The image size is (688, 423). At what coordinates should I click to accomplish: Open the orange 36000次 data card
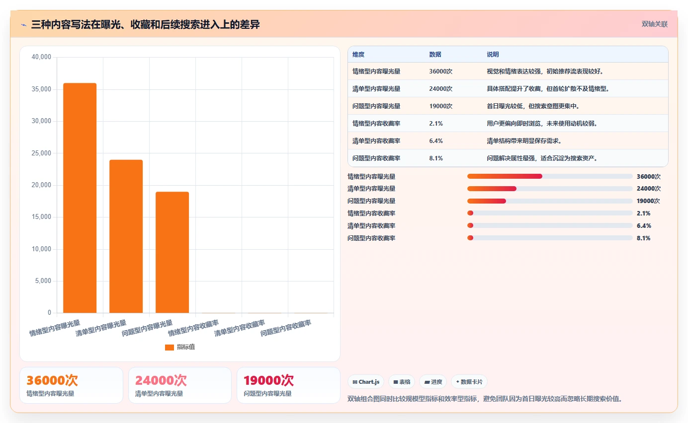(71, 385)
